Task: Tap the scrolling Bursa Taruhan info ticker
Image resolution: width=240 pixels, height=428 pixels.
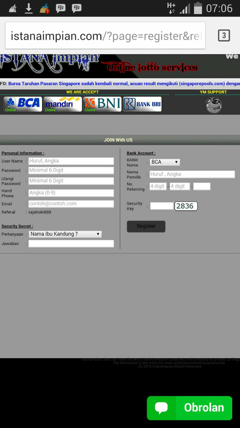Action: [120, 84]
